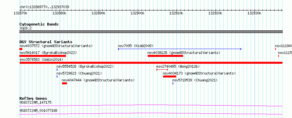Open the nsv4034173 (gnomADStructuralVariants) label
The width and height of the screenshot is (292, 118).
[x=199, y=73]
